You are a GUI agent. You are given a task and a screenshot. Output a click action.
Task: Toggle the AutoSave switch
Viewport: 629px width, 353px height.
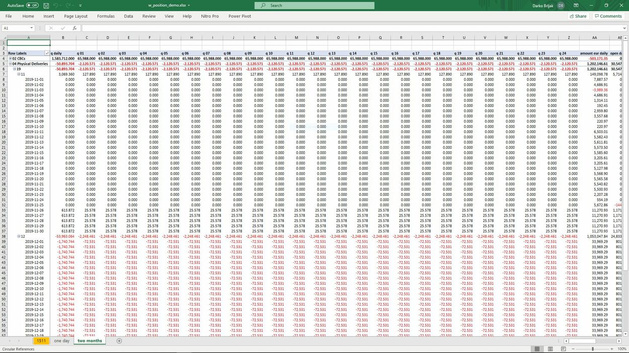pyautogui.click(x=32, y=6)
